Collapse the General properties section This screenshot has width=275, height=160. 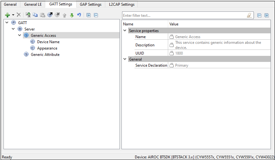pyautogui.click(x=125, y=59)
